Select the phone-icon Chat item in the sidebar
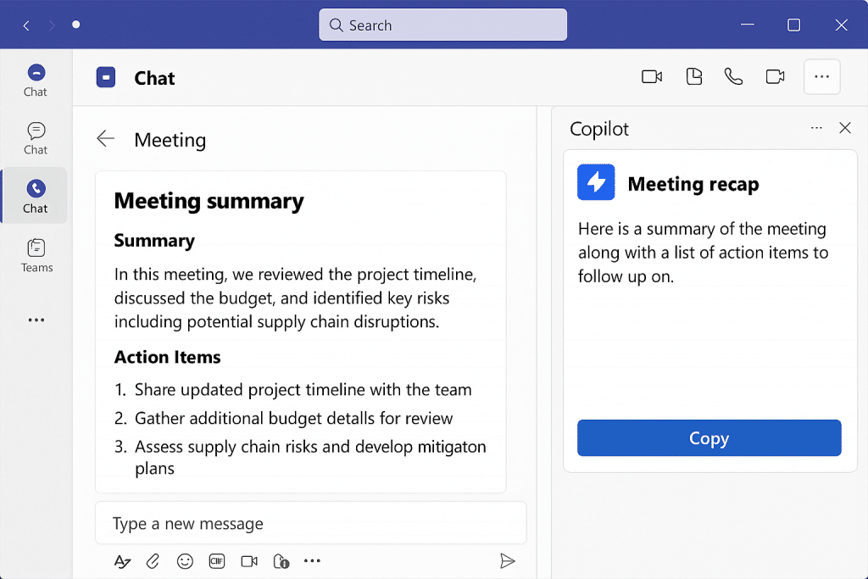868x579 pixels. (x=36, y=195)
